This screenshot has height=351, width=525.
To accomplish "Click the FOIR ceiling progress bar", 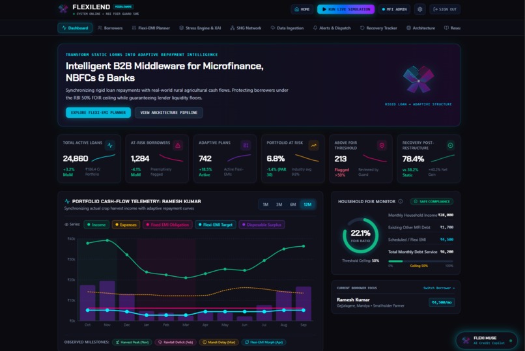I will tap(421, 261).
